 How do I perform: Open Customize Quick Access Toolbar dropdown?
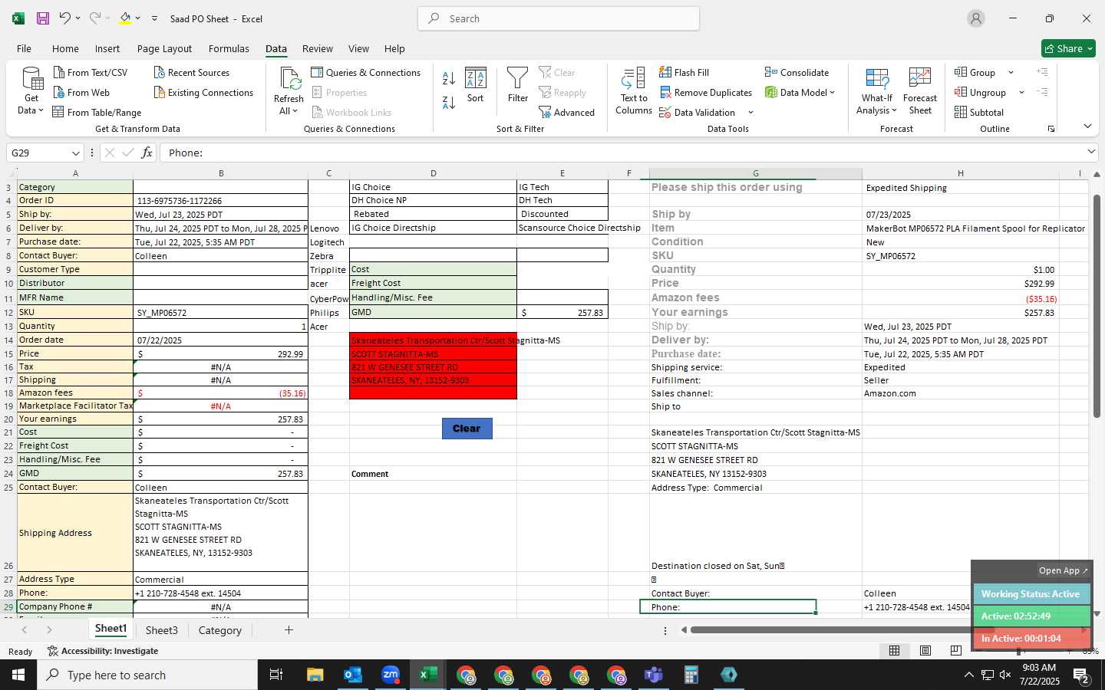154,18
